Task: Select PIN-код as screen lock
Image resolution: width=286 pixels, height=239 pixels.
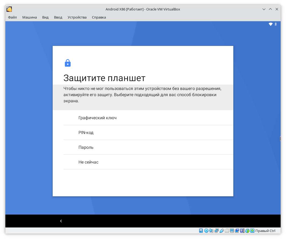Action: [86, 132]
